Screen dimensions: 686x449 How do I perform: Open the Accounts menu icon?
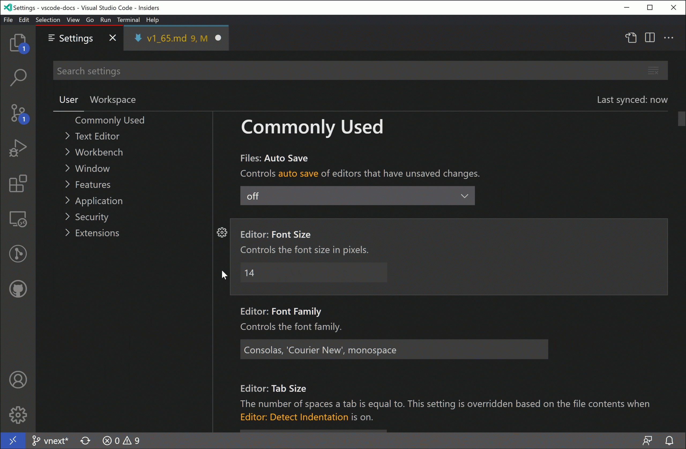tap(18, 380)
